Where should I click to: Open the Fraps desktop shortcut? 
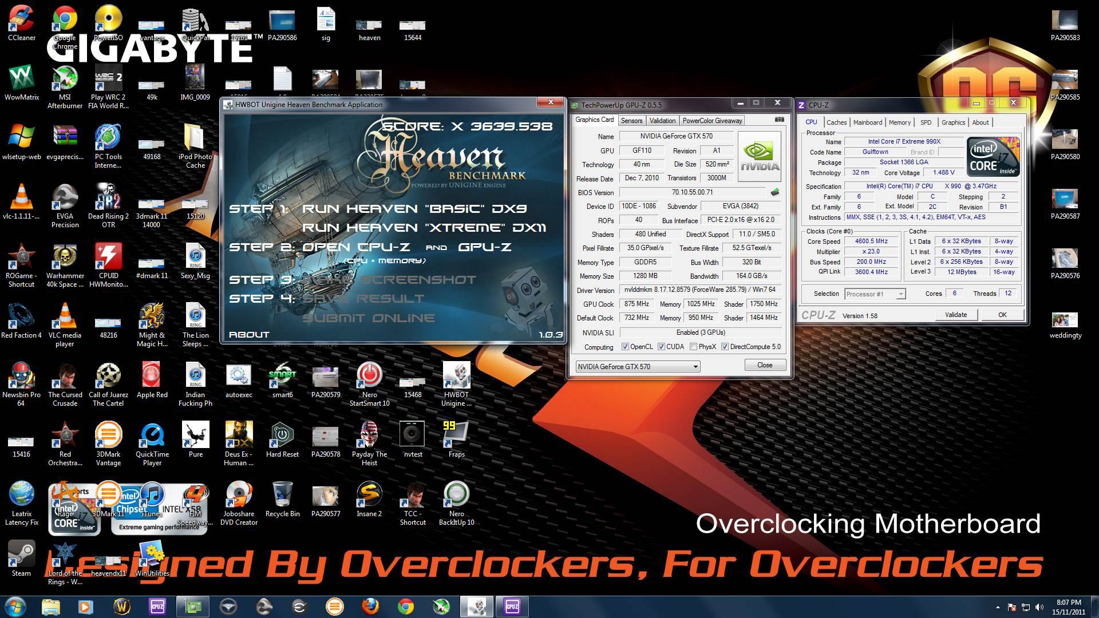(x=456, y=440)
